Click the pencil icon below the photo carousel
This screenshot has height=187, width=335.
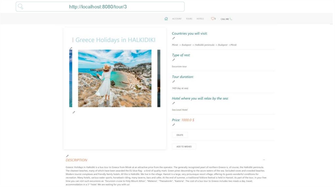[74, 112]
